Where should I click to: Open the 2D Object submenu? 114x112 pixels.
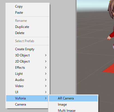click(x=28, y=61)
